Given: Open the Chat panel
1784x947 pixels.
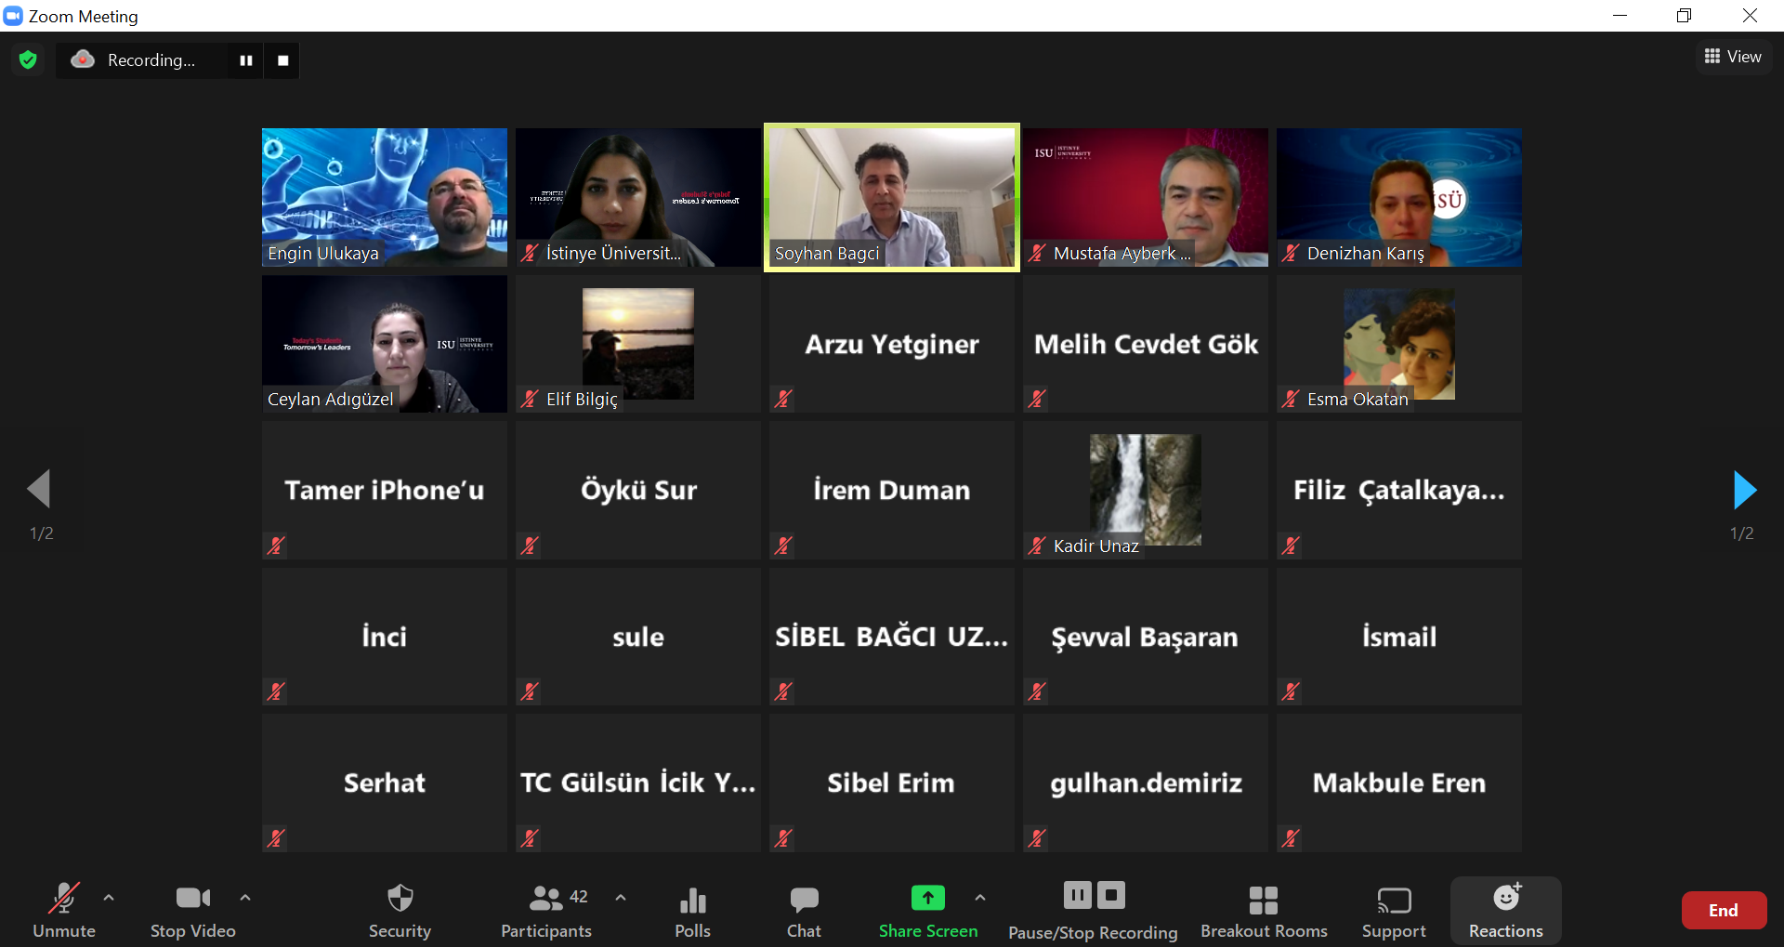Looking at the screenshot, I should [804, 910].
